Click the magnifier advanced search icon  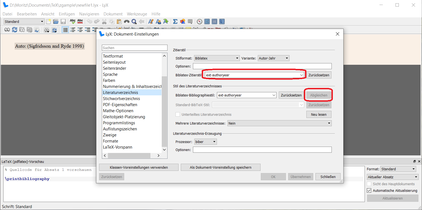(134, 21)
